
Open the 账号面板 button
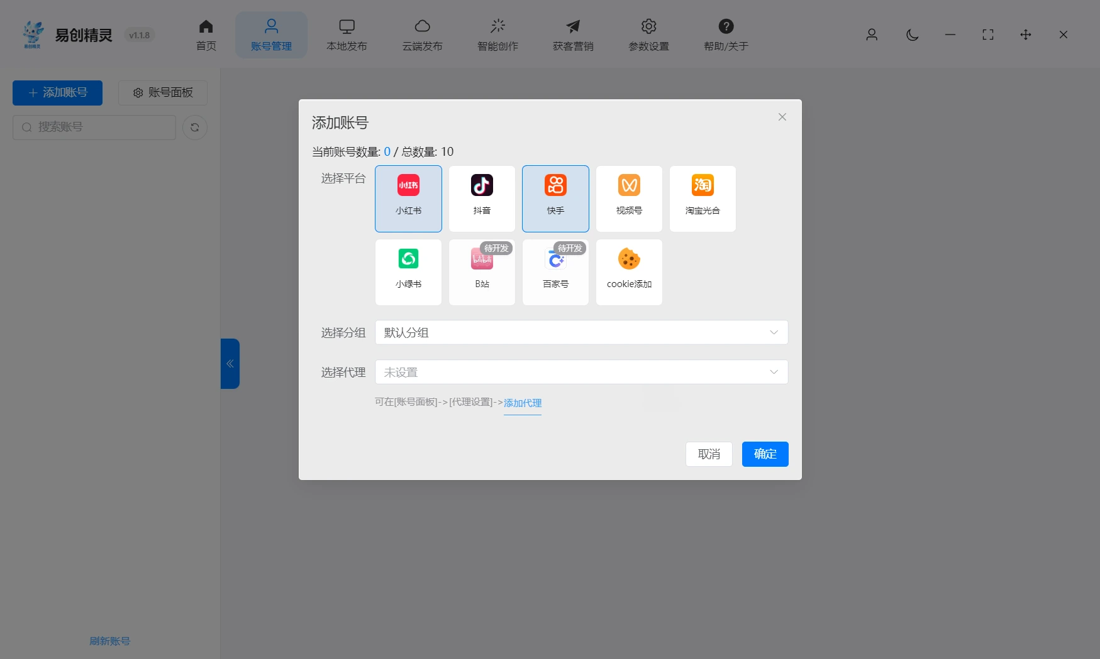(x=163, y=93)
